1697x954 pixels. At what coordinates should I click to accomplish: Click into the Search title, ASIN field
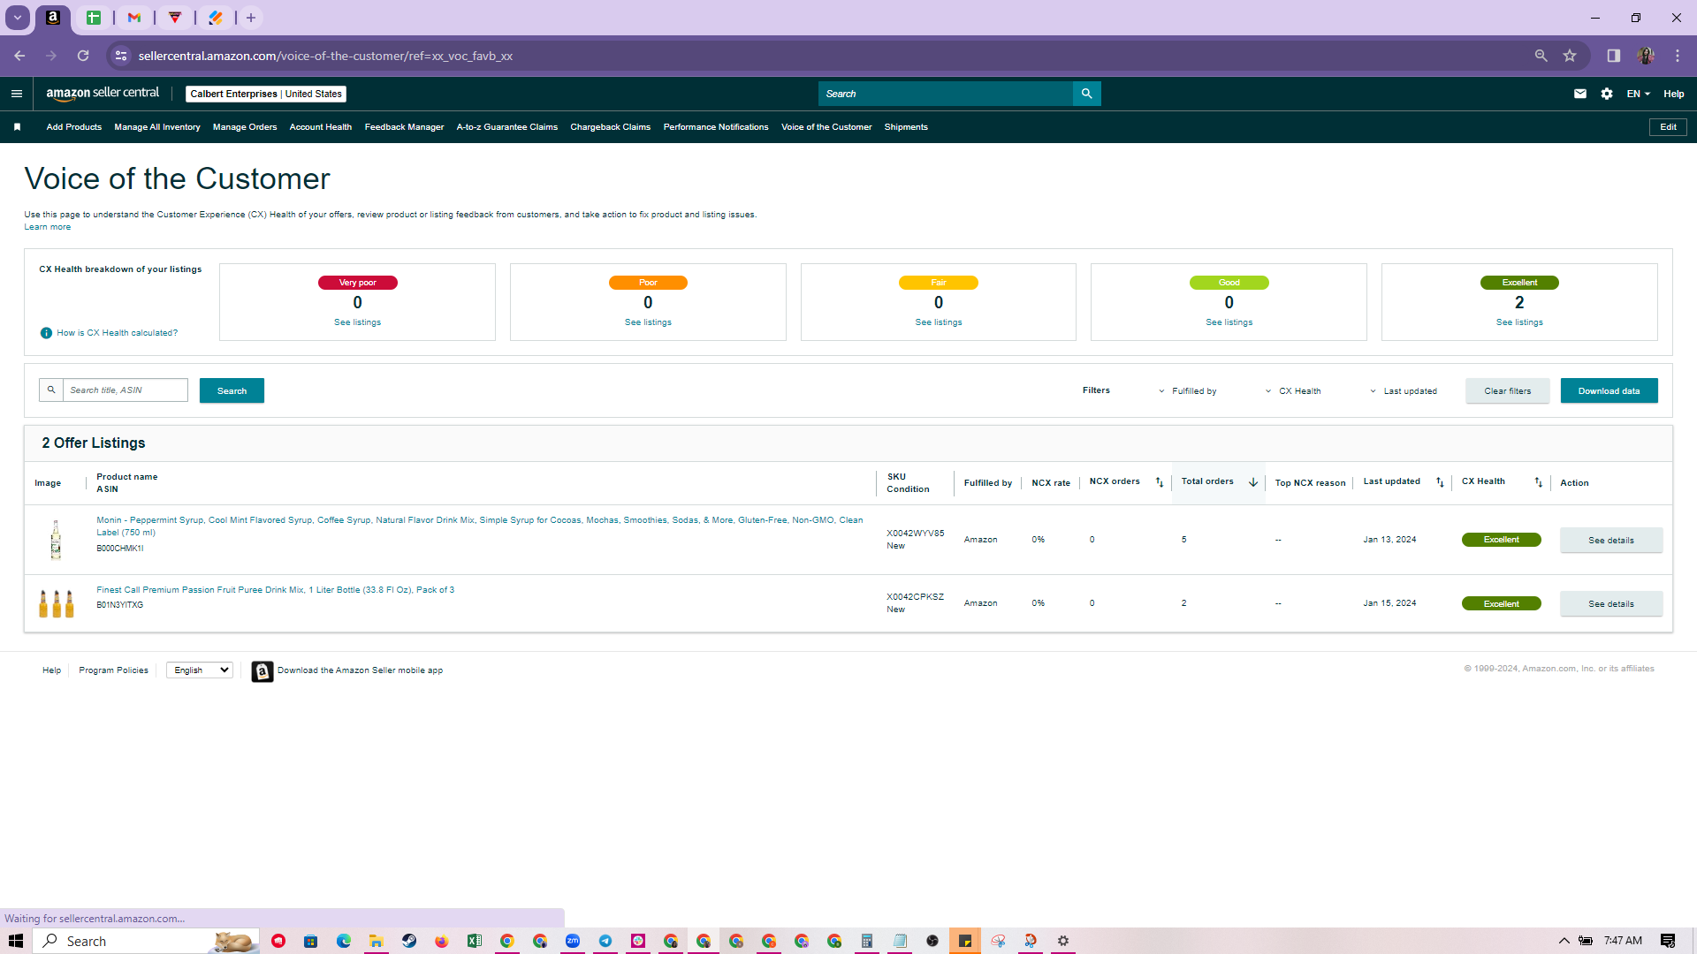coord(126,390)
